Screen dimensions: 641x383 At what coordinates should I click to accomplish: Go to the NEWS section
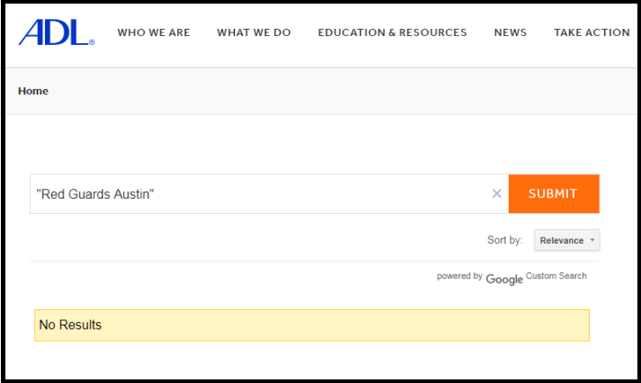(510, 32)
